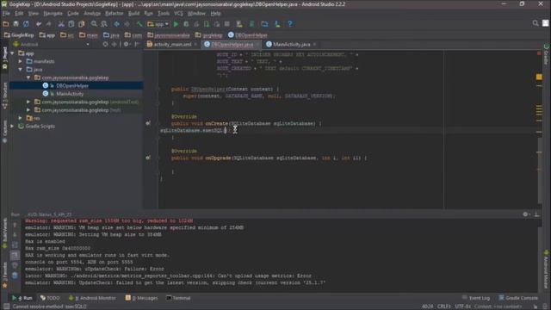Toggle the Project tool window side tab

pyautogui.click(x=4, y=58)
